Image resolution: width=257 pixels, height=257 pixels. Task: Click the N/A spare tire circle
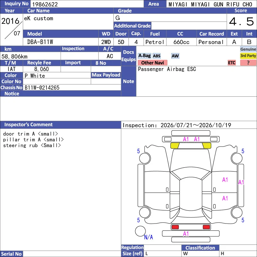[x=140, y=231]
